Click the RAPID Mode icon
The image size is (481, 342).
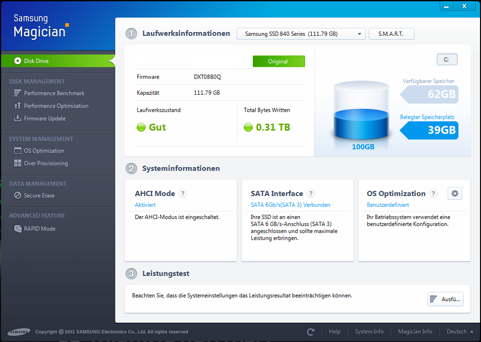tap(17, 228)
